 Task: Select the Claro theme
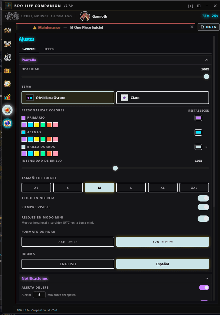pyautogui.click(x=163, y=98)
